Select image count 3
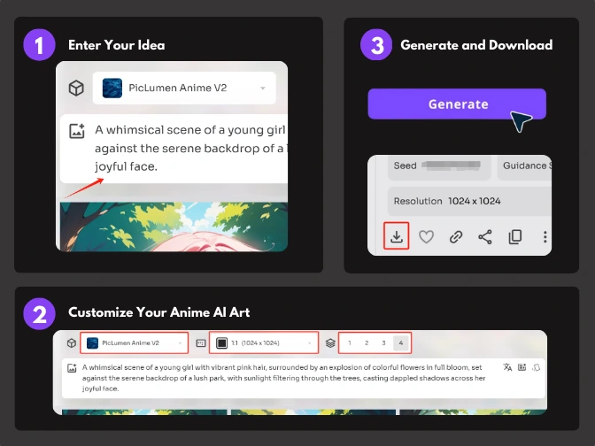This screenshot has height=446, width=595. pyautogui.click(x=383, y=342)
